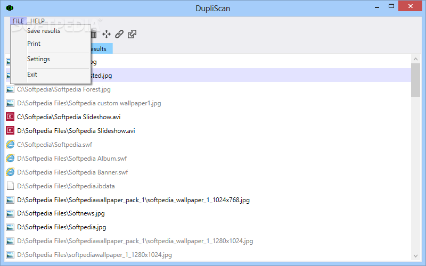
Task: Click image icon beside softpedia_wallpaper_1_1024x768.jpg
Action: (x=10, y=200)
